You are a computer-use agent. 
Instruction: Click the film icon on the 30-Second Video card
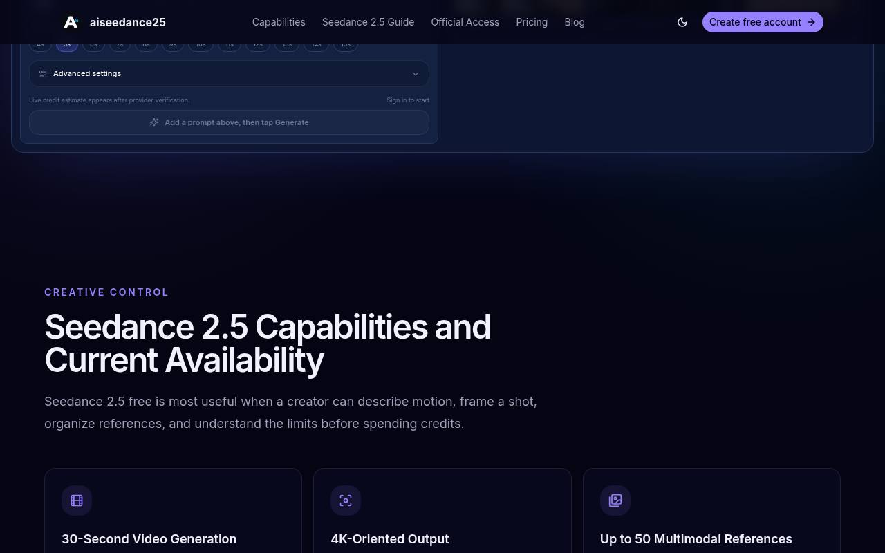pyautogui.click(x=77, y=500)
